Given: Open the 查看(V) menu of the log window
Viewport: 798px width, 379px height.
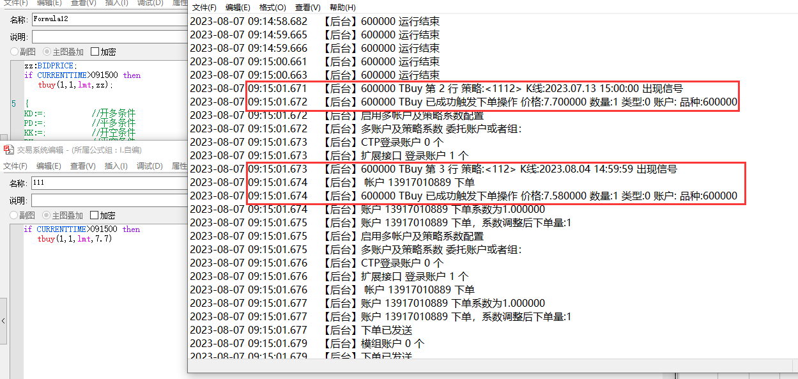Looking at the screenshot, I should click(x=308, y=8).
